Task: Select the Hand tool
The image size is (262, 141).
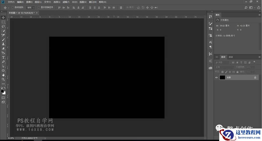Action: (3, 75)
